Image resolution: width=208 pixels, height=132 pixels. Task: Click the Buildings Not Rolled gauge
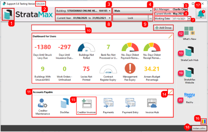pyautogui.click(x=86, y=47)
